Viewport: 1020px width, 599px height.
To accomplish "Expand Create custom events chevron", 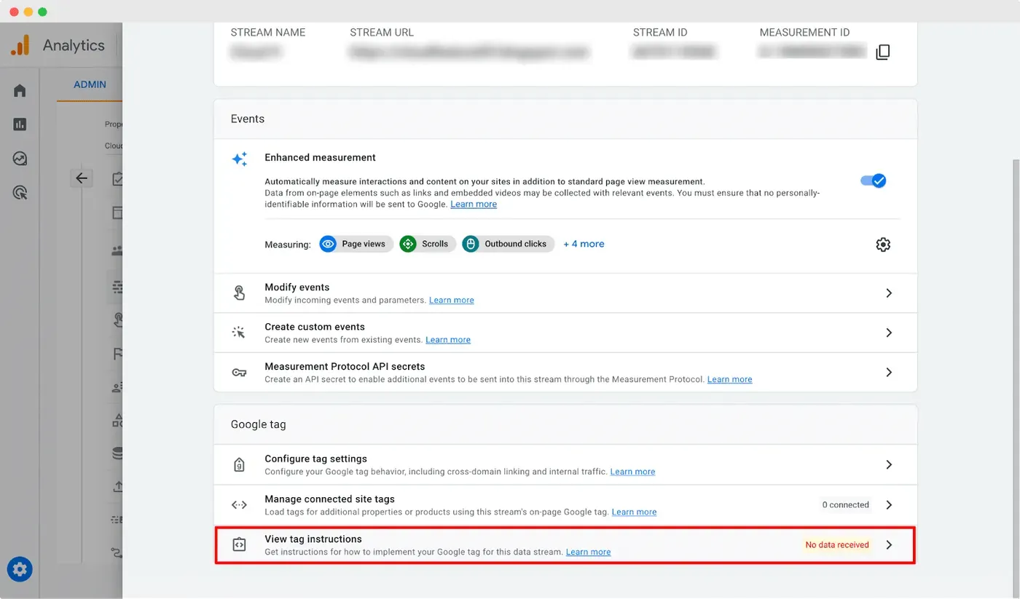I will tap(889, 333).
